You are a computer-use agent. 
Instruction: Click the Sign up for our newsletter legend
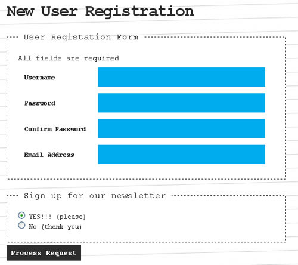point(95,196)
